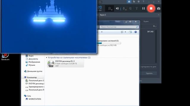This screenshot has width=190, height=106.
Task: Pause the Bandicam recording
Action: (x=143, y=9)
